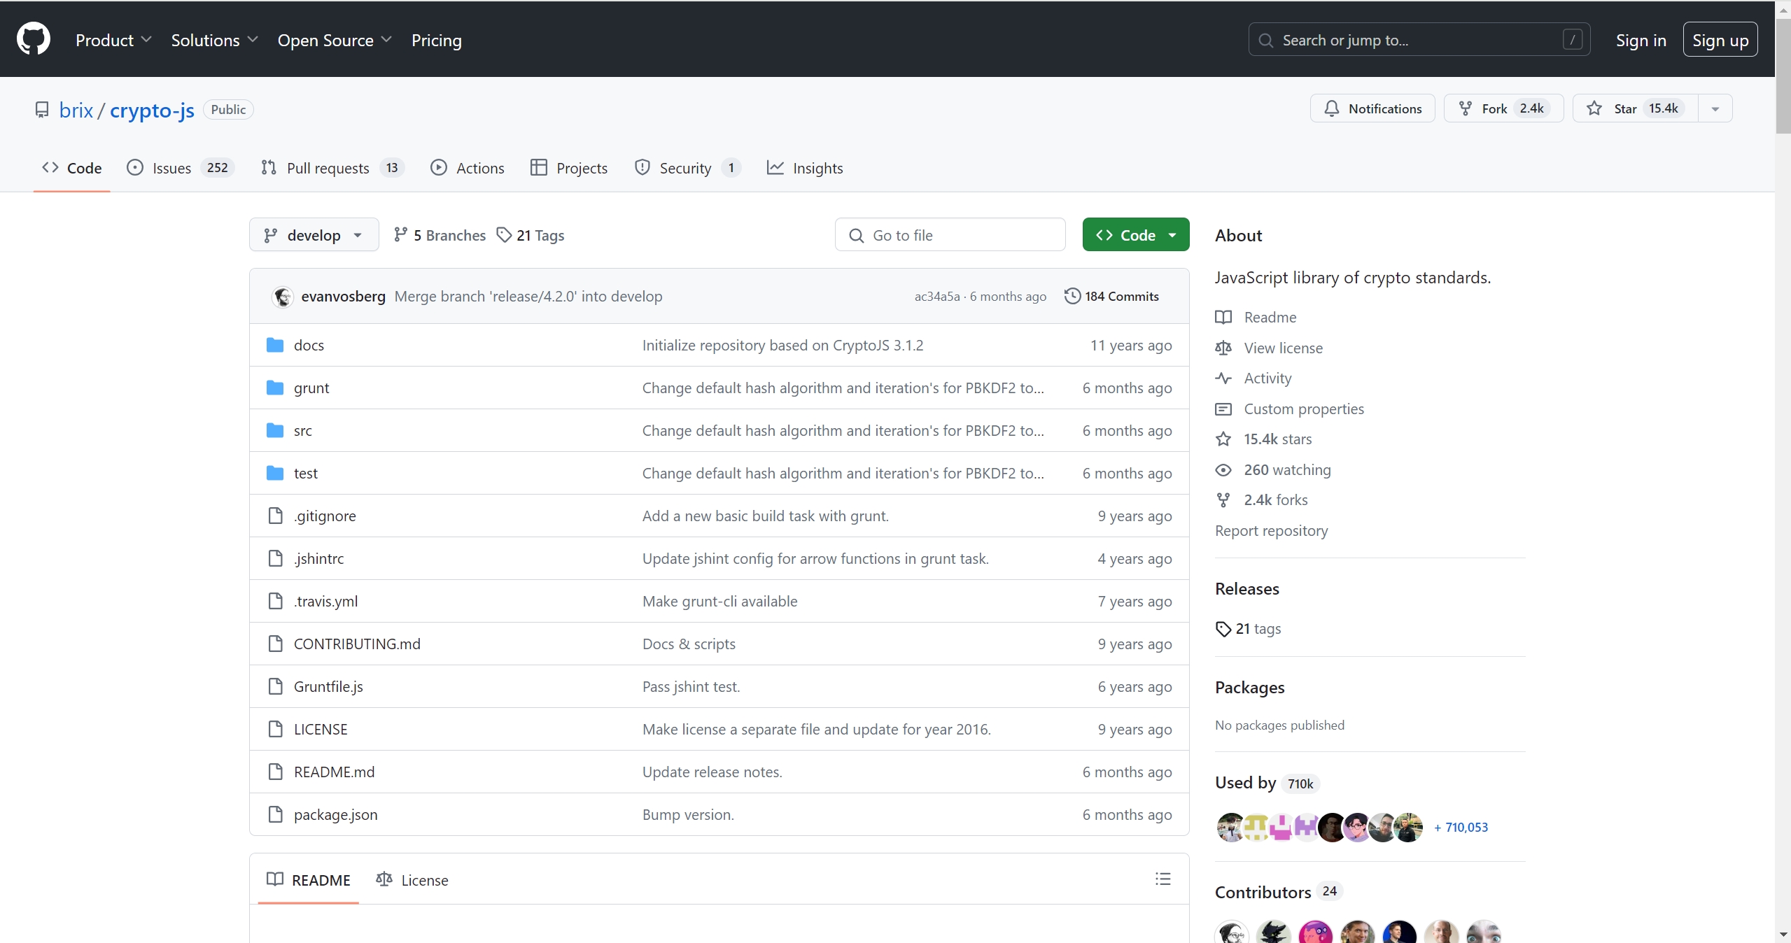Click the GitHub Octocat logo
Image resolution: width=1791 pixels, height=943 pixels.
[34, 38]
